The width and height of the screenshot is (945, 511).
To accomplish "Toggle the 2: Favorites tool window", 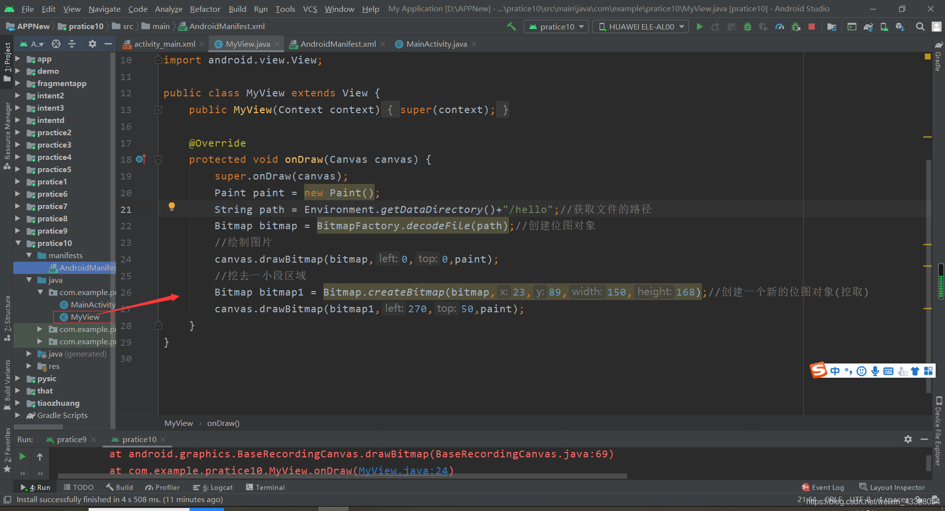I will [x=7, y=450].
